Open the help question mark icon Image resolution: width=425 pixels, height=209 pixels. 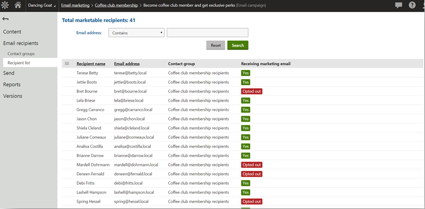coord(412,5)
